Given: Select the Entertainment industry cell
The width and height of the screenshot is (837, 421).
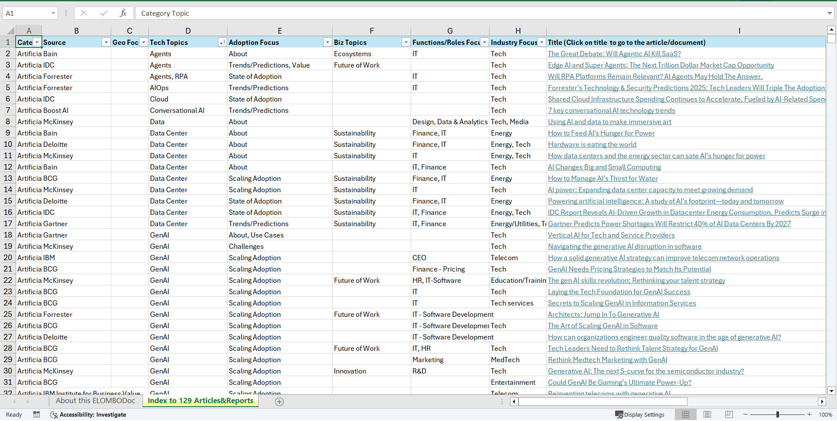Looking at the screenshot, I should [517, 382].
